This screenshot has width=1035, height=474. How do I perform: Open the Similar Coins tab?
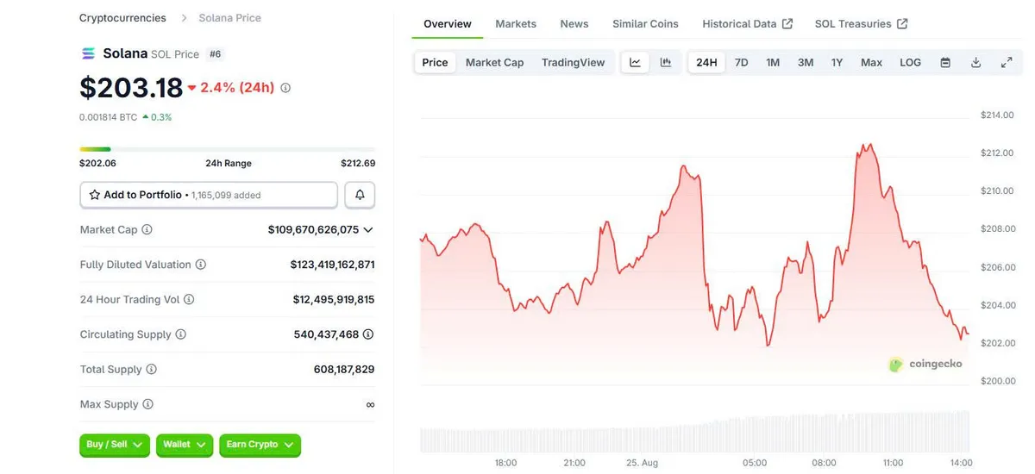point(645,24)
